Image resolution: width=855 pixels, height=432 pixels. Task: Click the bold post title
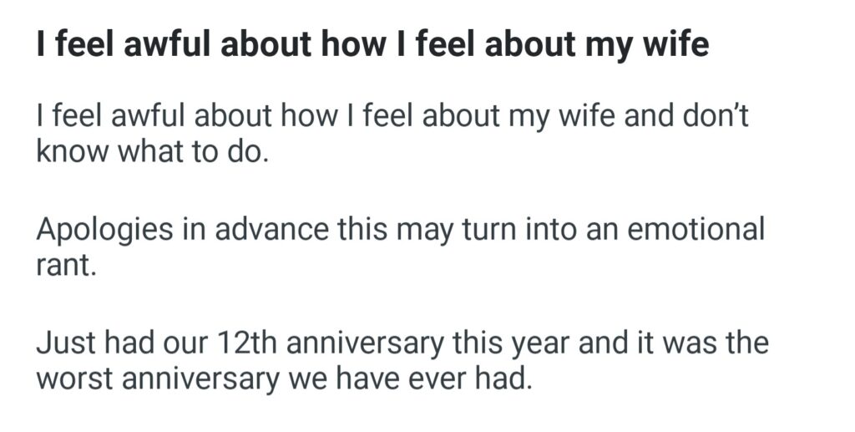tap(372, 43)
